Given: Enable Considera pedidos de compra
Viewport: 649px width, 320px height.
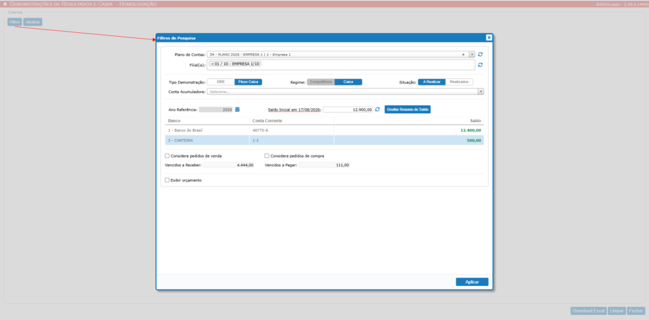Looking at the screenshot, I should pyautogui.click(x=267, y=156).
